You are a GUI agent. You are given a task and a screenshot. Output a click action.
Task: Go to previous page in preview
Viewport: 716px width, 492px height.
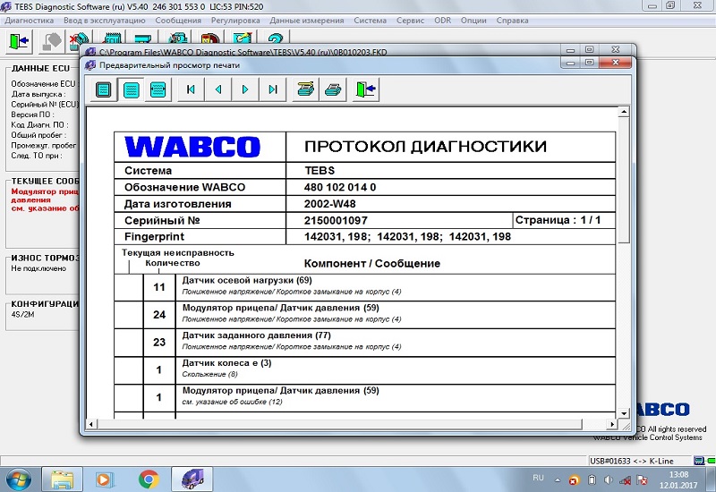(218, 89)
